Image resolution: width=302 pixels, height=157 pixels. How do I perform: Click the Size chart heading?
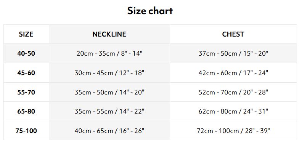pos(150,11)
